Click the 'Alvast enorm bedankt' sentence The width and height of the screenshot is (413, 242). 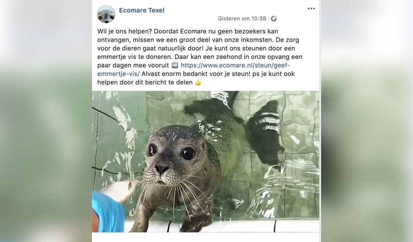(x=171, y=74)
